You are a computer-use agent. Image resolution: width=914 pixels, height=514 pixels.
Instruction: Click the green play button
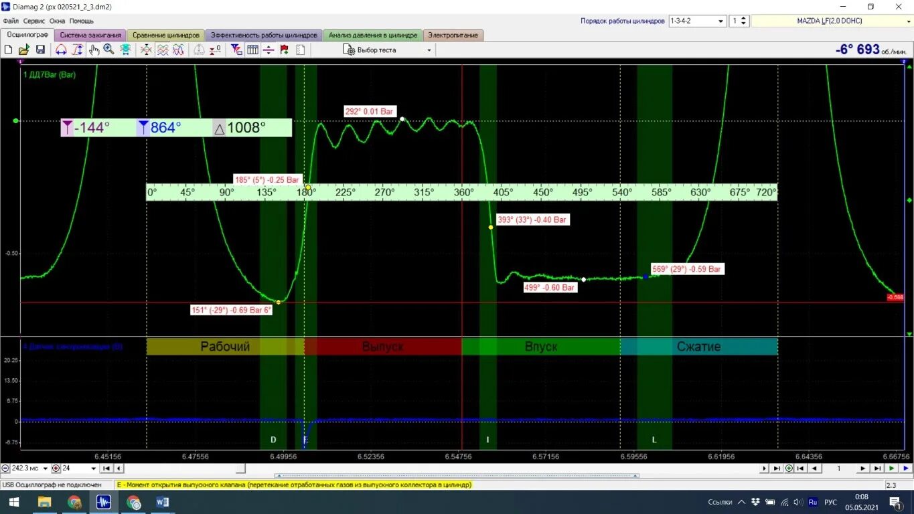(892, 468)
